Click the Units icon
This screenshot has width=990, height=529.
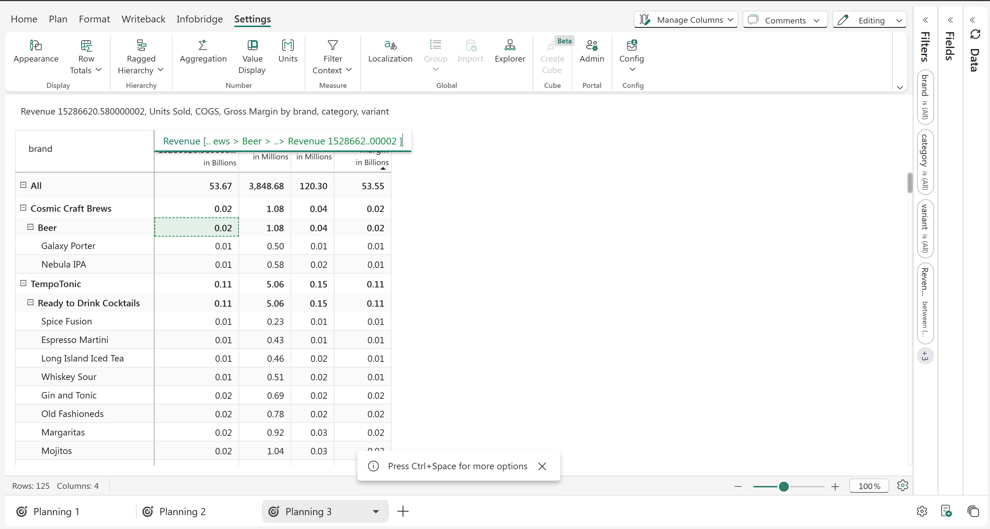tap(288, 46)
